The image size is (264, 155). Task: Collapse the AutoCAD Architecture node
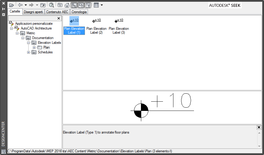tap(11, 28)
